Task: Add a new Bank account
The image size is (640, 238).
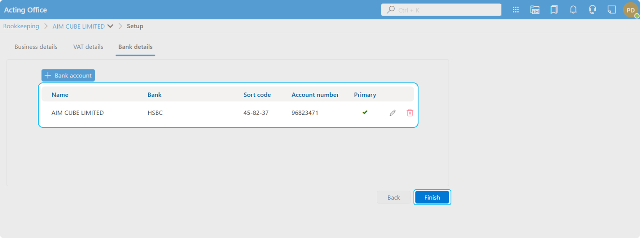Action: (68, 75)
